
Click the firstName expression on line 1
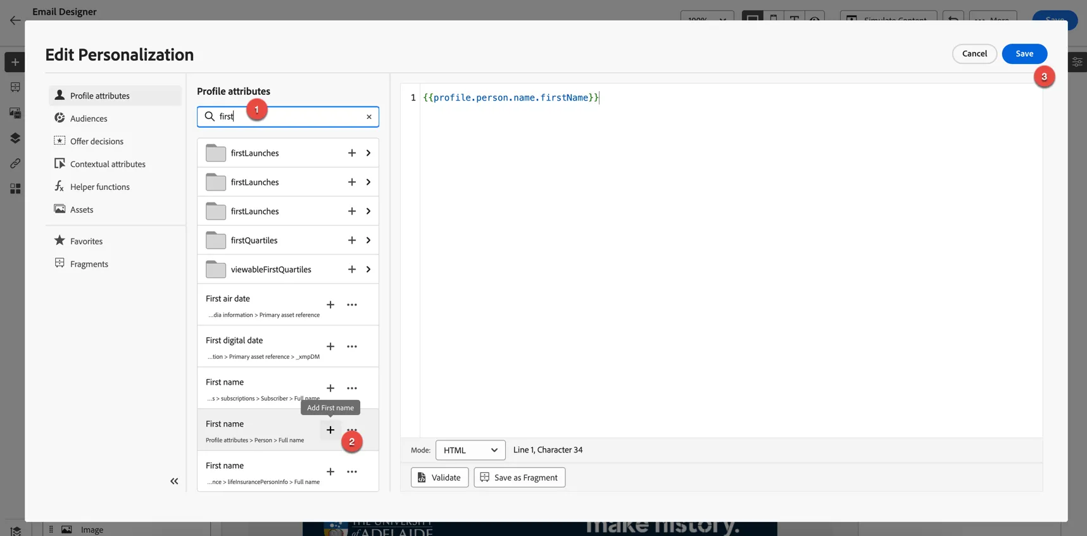click(x=511, y=97)
